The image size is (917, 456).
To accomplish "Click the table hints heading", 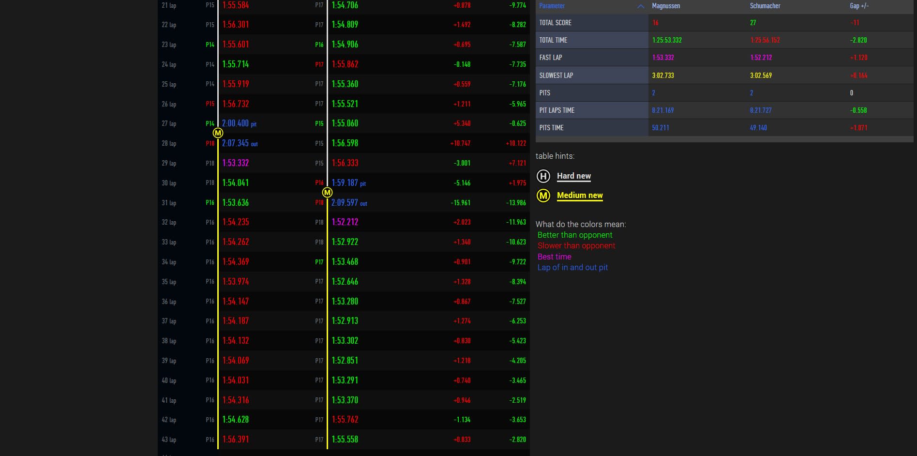I will coord(555,156).
